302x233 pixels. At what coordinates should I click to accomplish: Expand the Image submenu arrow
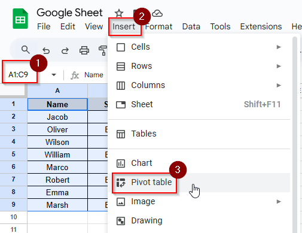pyautogui.click(x=279, y=201)
